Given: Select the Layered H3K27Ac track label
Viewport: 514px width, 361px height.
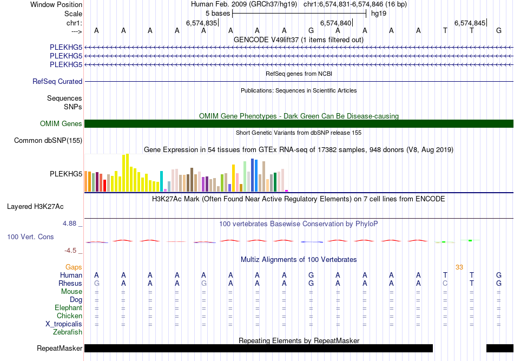Looking at the screenshot, I should click(35, 207).
